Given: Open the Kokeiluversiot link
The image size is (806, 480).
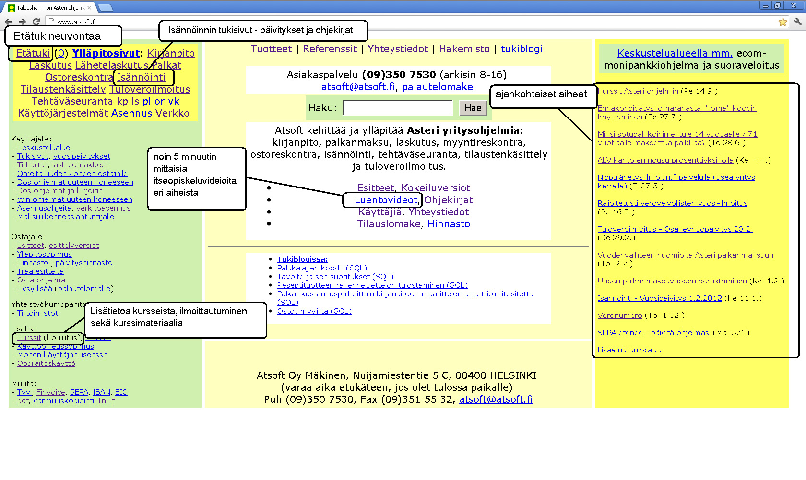Looking at the screenshot, I should click(x=436, y=188).
